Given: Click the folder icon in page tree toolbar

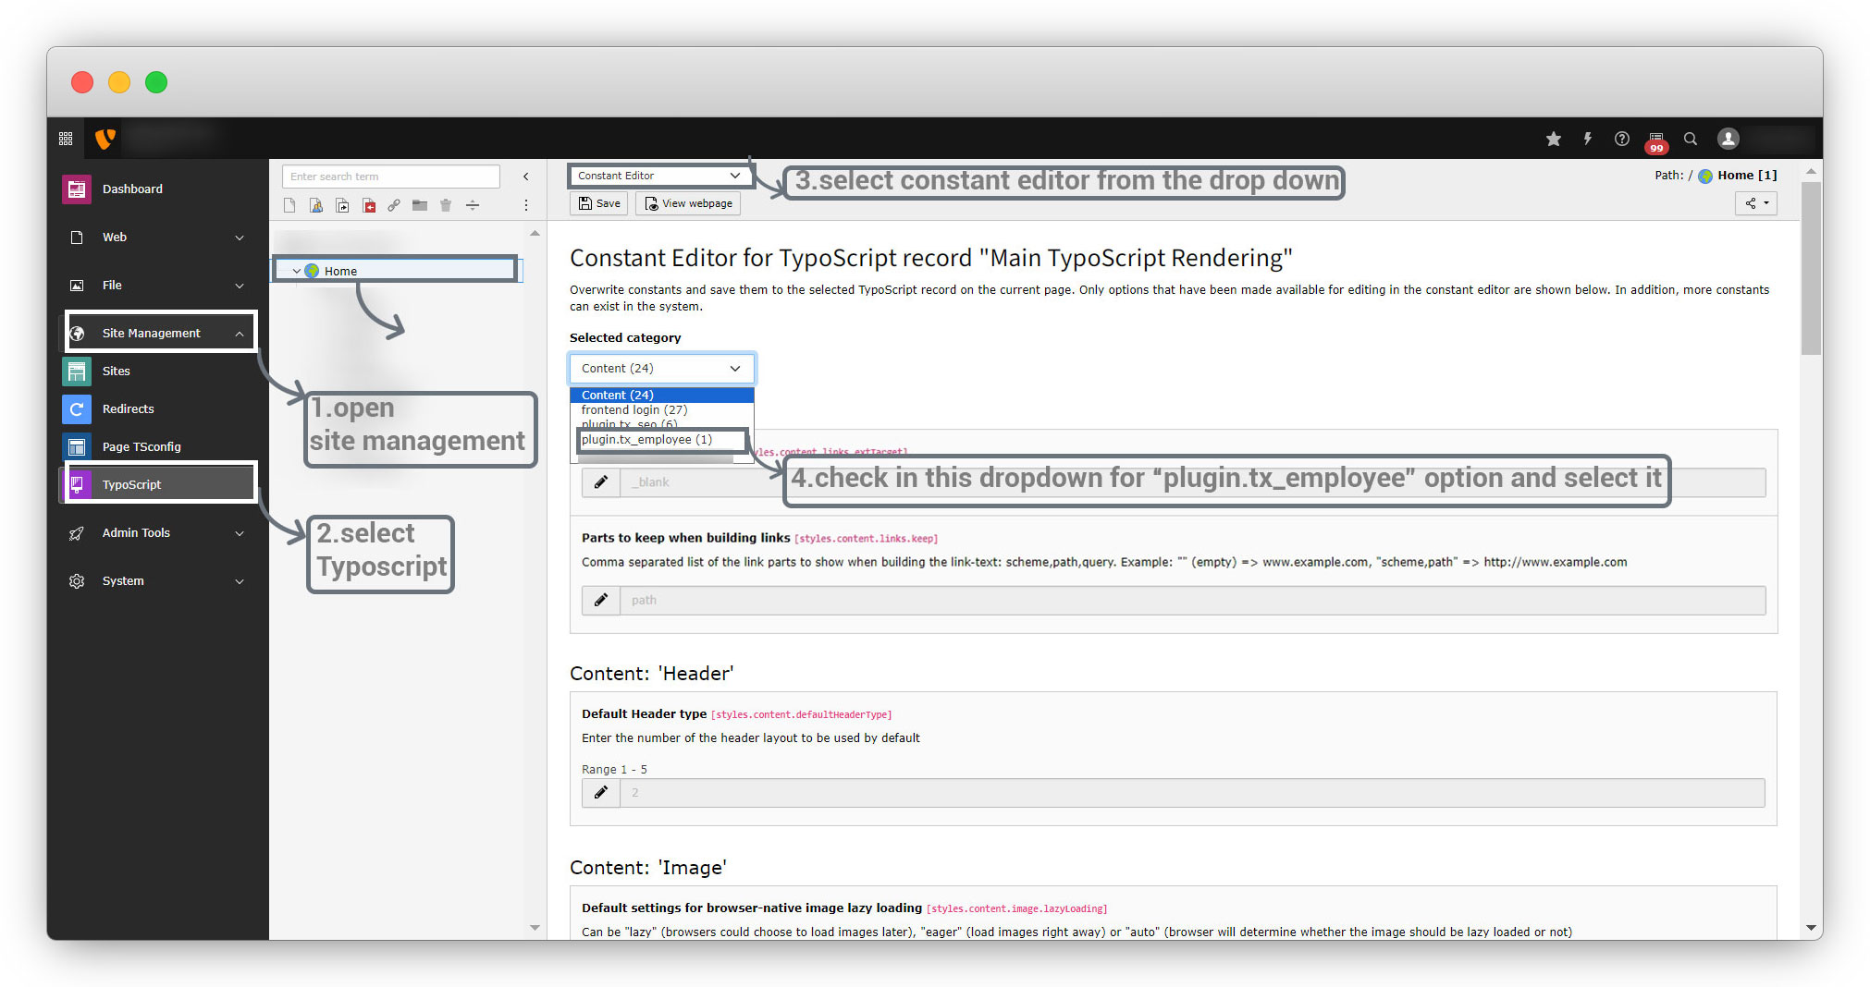Looking at the screenshot, I should click(420, 205).
